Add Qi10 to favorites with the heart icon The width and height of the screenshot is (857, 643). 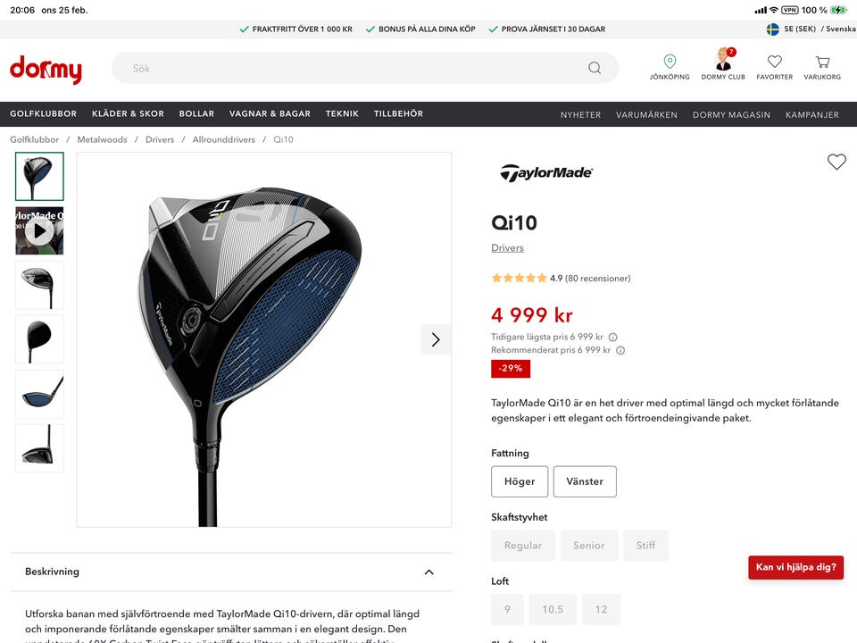pos(836,162)
